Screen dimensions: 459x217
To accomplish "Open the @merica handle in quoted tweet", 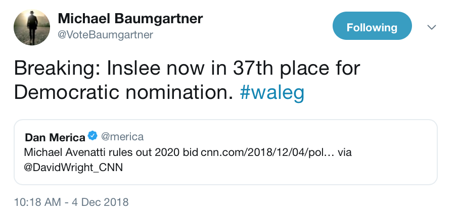I will [122, 136].
